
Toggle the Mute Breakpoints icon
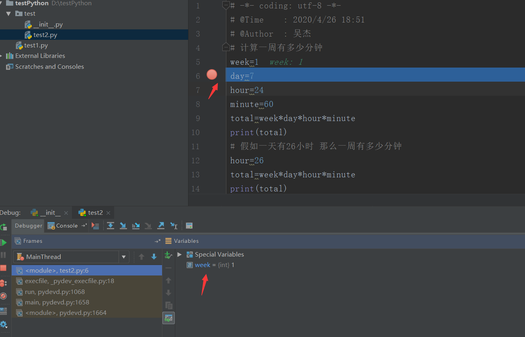pyautogui.click(x=4, y=296)
